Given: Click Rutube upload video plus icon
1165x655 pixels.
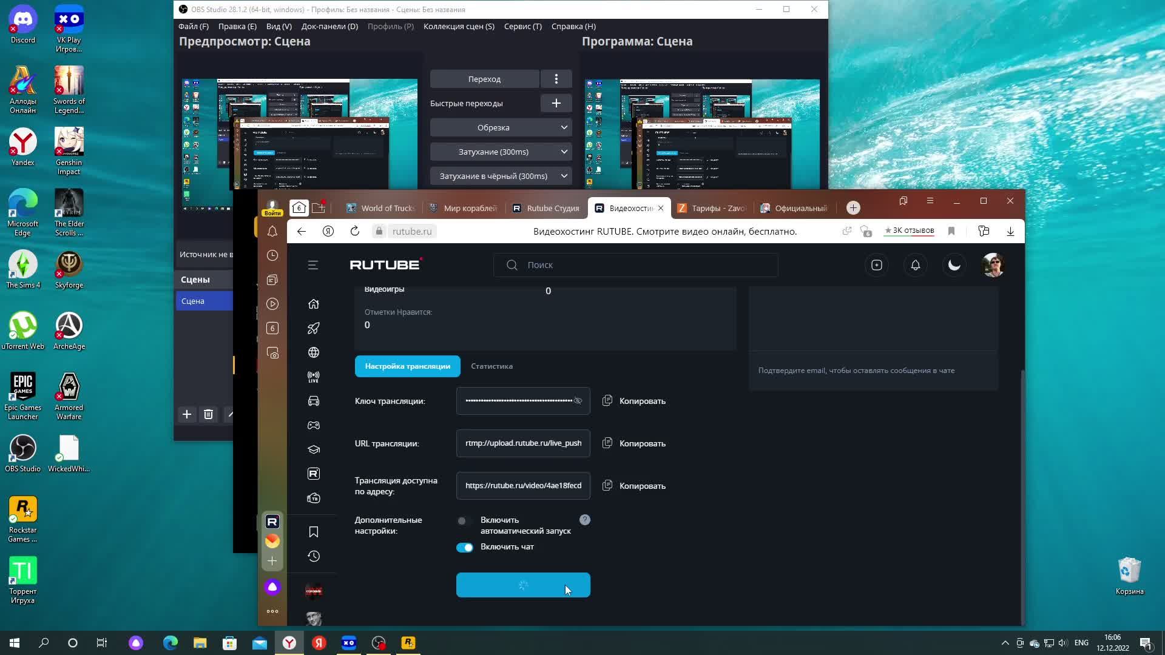Looking at the screenshot, I should tap(876, 265).
